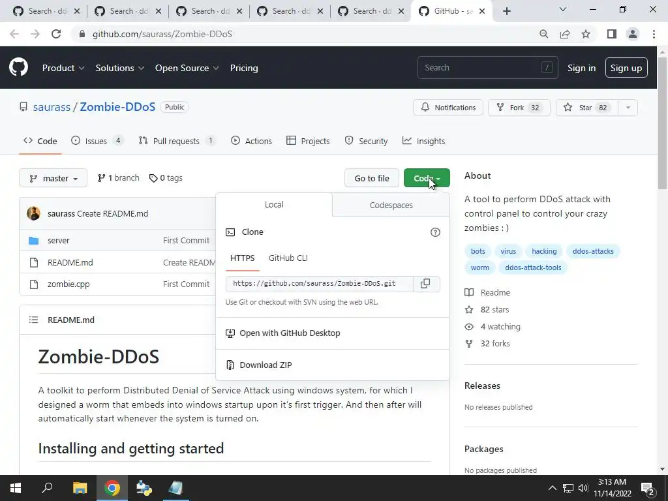Image resolution: width=668 pixels, height=501 pixels.
Task: Switch to the Codespaces tab
Action: pos(391,205)
